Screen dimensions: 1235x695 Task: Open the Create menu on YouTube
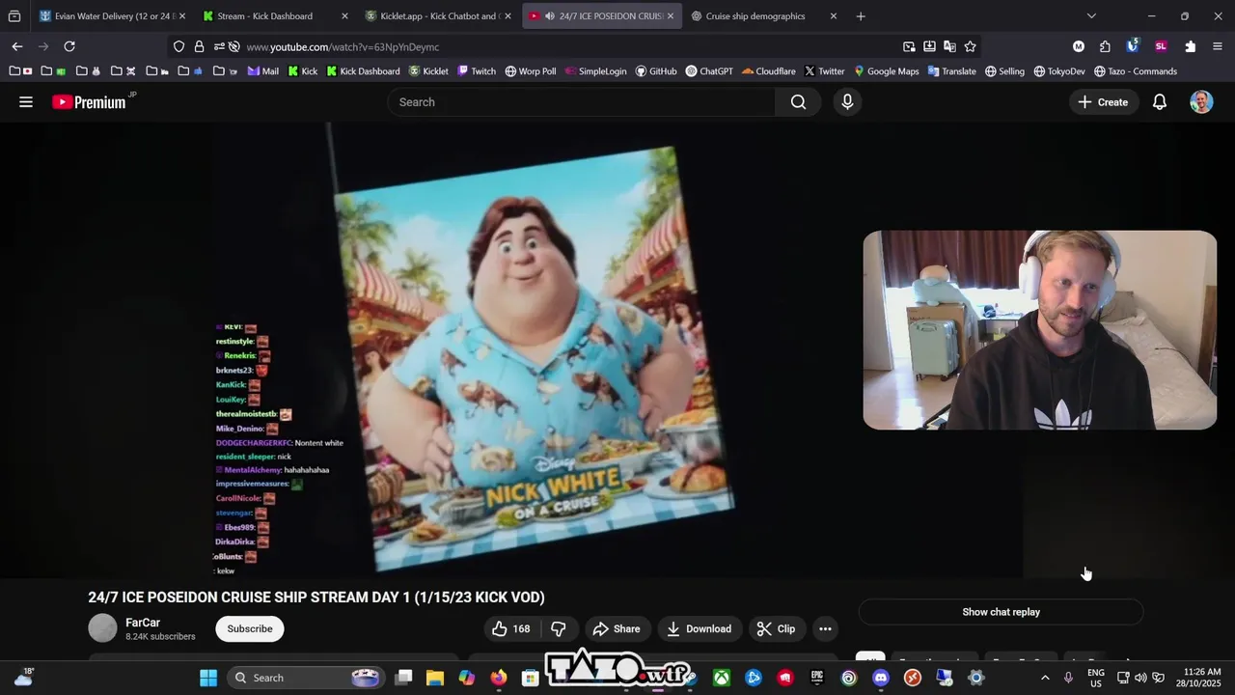pyautogui.click(x=1103, y=102)
